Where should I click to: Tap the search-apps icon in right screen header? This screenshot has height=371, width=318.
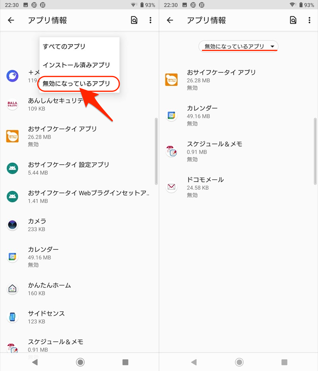293,20
